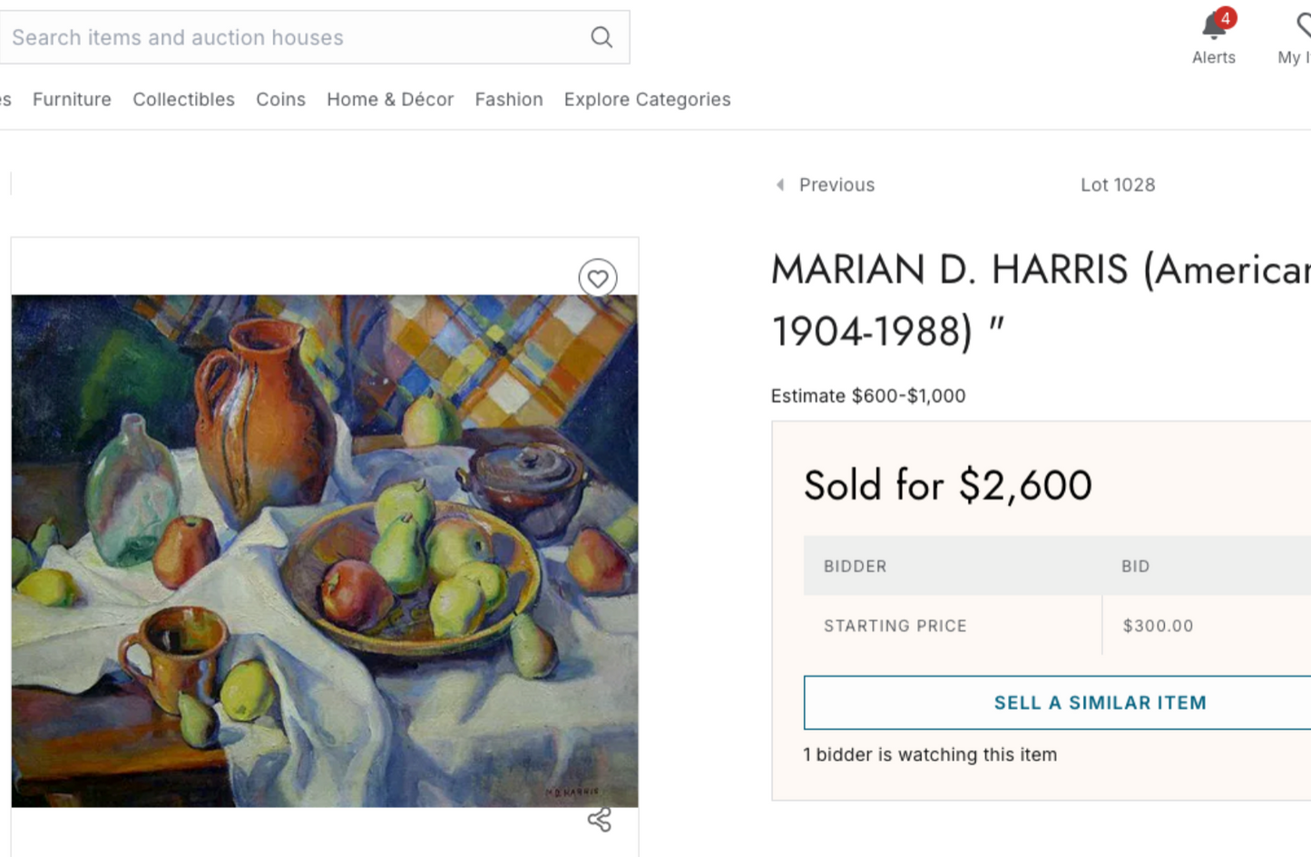
Task: Favorite the painting with the heart toggle
Action: point(598,278)
